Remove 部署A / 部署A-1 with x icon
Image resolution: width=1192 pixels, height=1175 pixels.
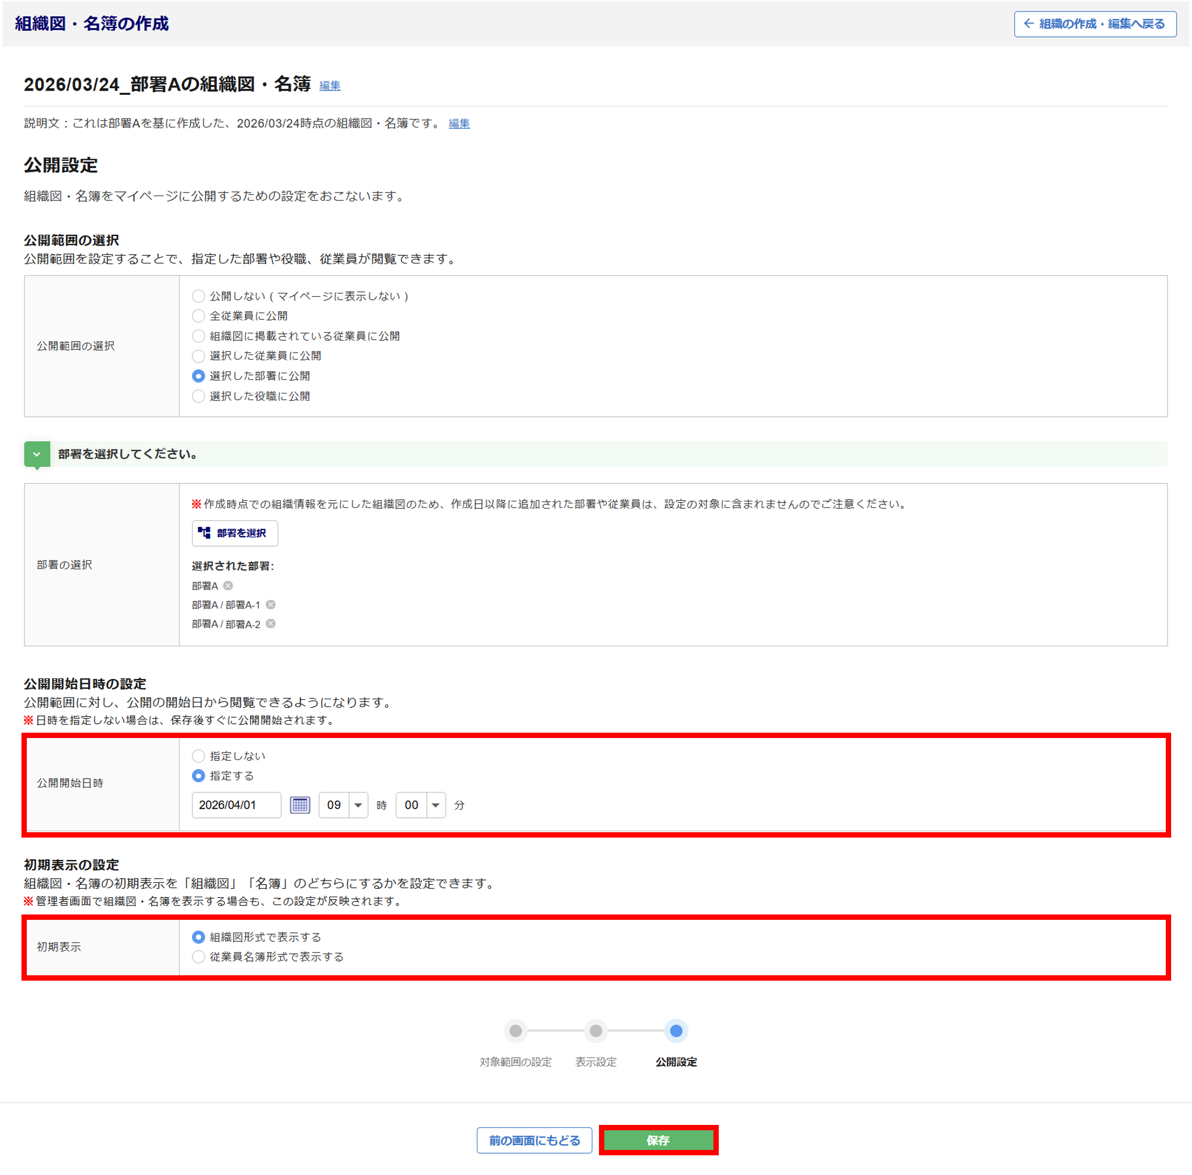coord(271,604)
